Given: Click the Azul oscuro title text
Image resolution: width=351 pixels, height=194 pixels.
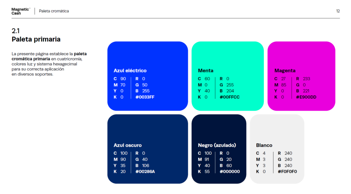Looking at the screenshot, I should [128, 145].
